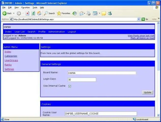Expand the Edit toolbar dropdown arrow
Image resolution: width=161 pixels, height=122 pixels.
tap(99, 13)
